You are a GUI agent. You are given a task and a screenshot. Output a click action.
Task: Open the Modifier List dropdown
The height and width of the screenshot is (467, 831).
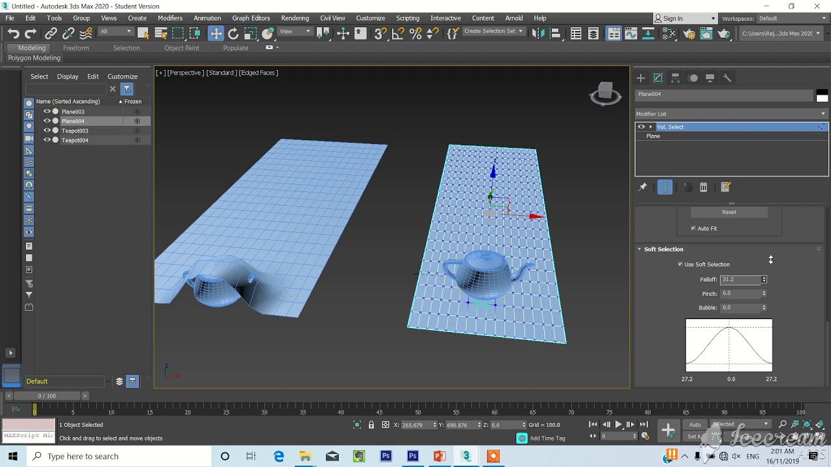(731, 114)
